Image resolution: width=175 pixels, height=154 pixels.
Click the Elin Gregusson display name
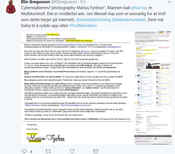point(36,2)
